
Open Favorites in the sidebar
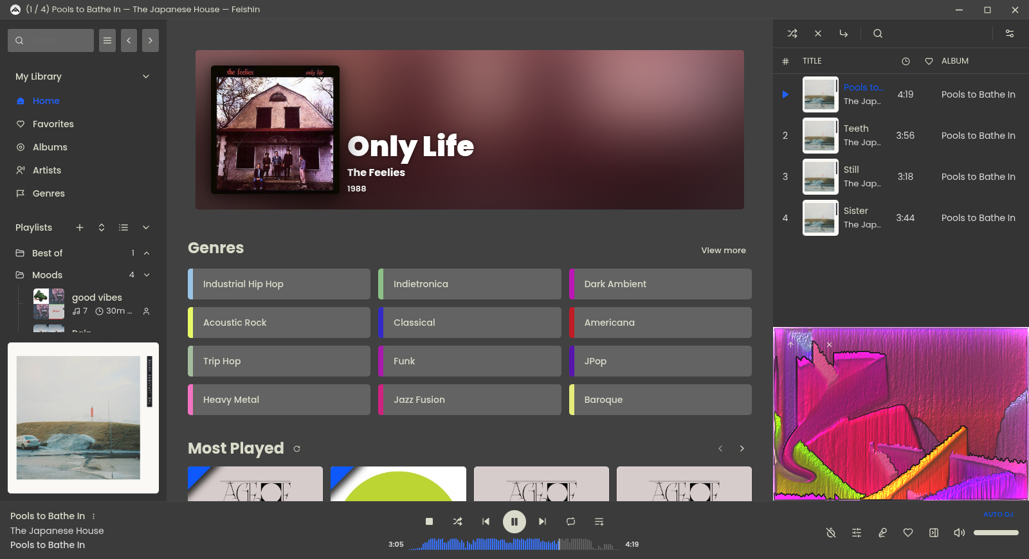tap(53, 124)
